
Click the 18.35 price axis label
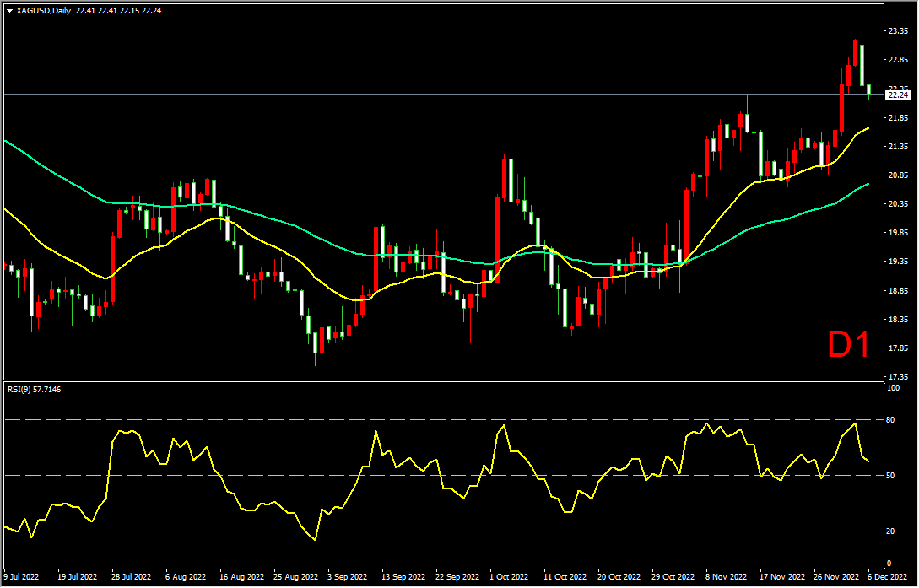pyautogui.click(x=899, y=320)
